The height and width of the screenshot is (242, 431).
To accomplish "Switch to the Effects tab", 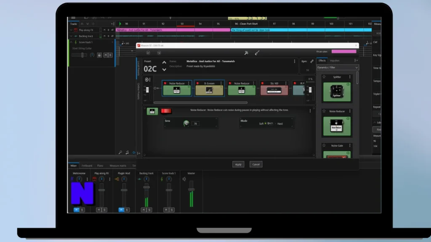I will coord(322,60).
